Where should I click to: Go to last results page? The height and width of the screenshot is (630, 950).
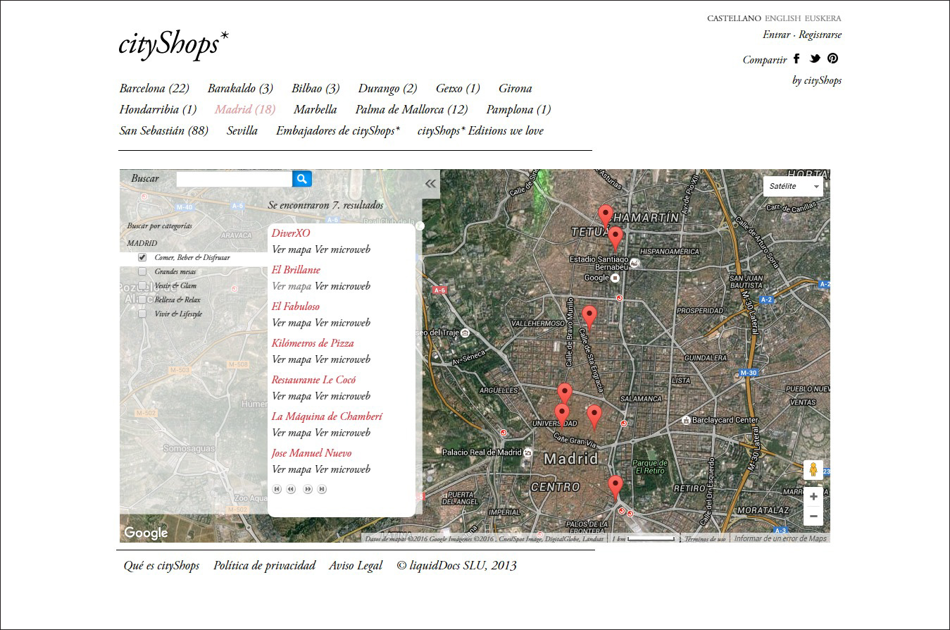322,489
